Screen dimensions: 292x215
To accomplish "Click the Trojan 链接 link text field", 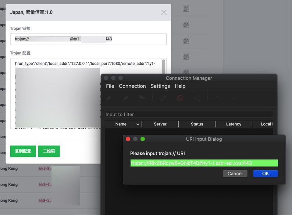I will coord(88,39).
